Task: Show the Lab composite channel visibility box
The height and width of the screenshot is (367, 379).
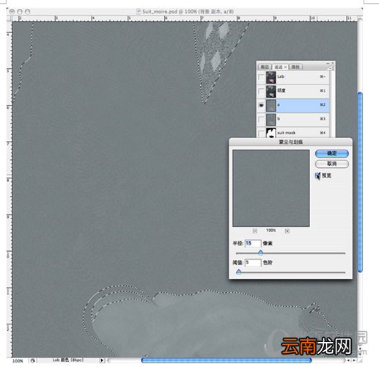Action: tap(261, 77)
